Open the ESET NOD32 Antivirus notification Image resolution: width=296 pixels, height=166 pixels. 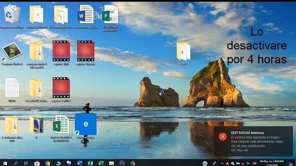(253, 142)
